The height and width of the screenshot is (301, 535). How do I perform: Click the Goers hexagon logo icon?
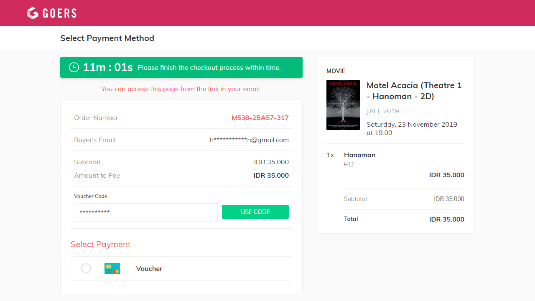(x=33, y=13)
